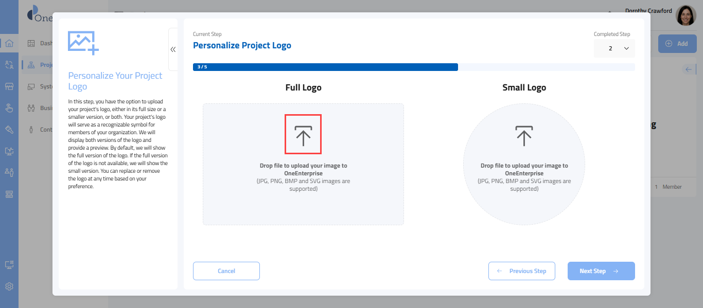
Task: Open the Completed Step dropdown
Action: click(x=614, y=48)
